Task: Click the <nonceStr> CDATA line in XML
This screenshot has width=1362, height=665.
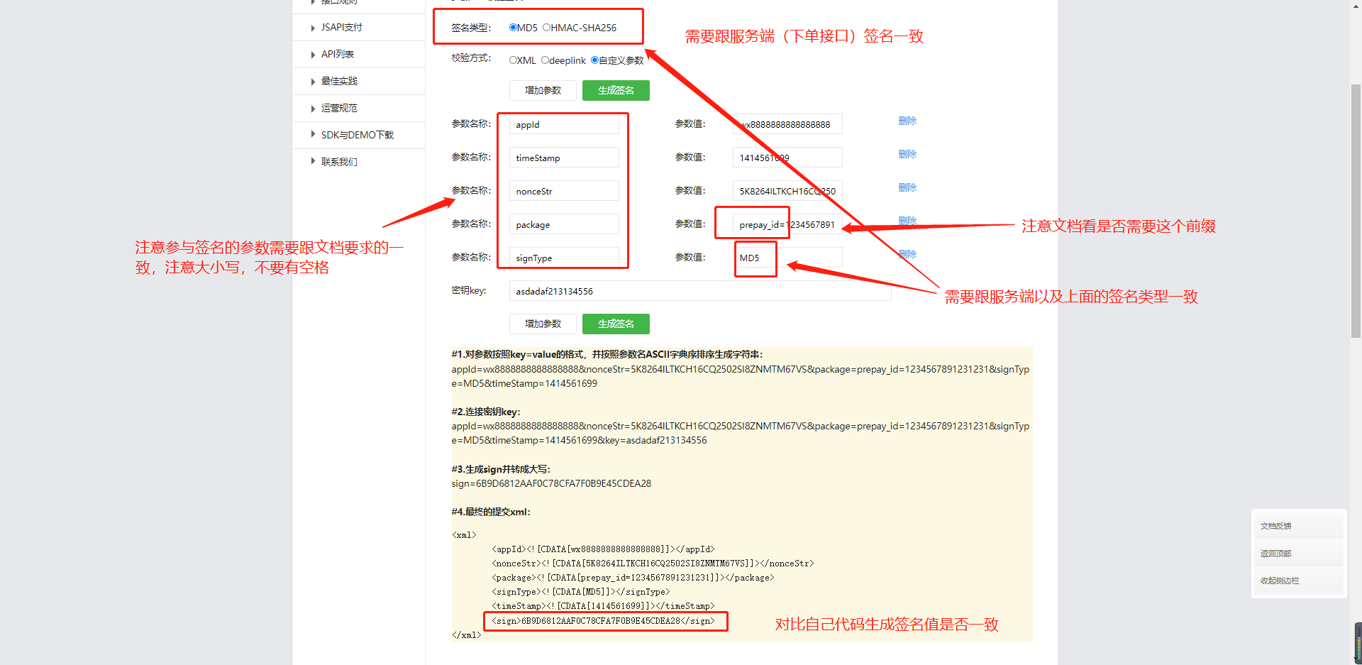Action: pos(653,564)
